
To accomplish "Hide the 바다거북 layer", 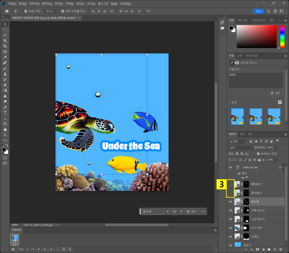I will [x=230, y=228].
